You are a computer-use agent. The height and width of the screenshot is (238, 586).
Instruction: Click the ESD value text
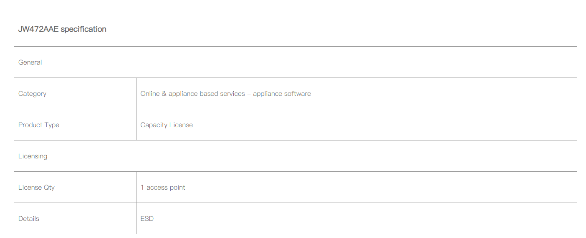(x=147, y=218)
